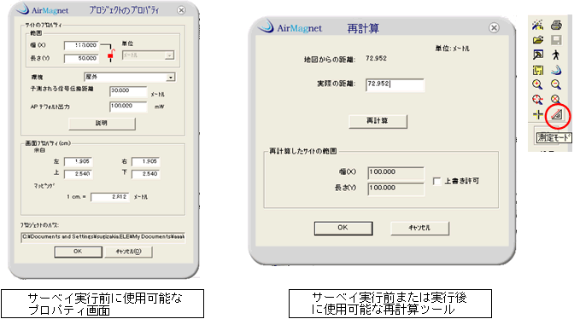Click the top margin 上 field
Screen dimensions: 574x319
click(78, 174)
